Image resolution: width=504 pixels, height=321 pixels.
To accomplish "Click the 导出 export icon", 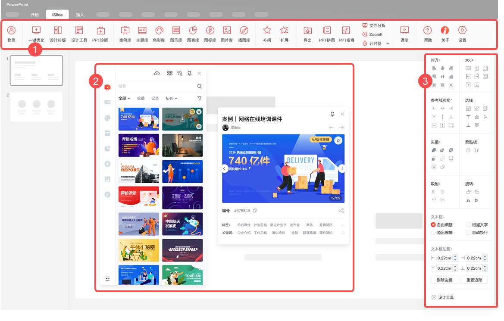I will pyautogui.click(x=307, y=34).
